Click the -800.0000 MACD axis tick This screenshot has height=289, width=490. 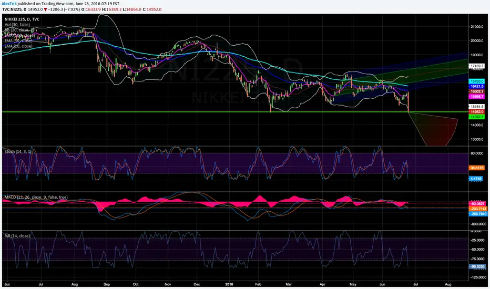[478, 224]
